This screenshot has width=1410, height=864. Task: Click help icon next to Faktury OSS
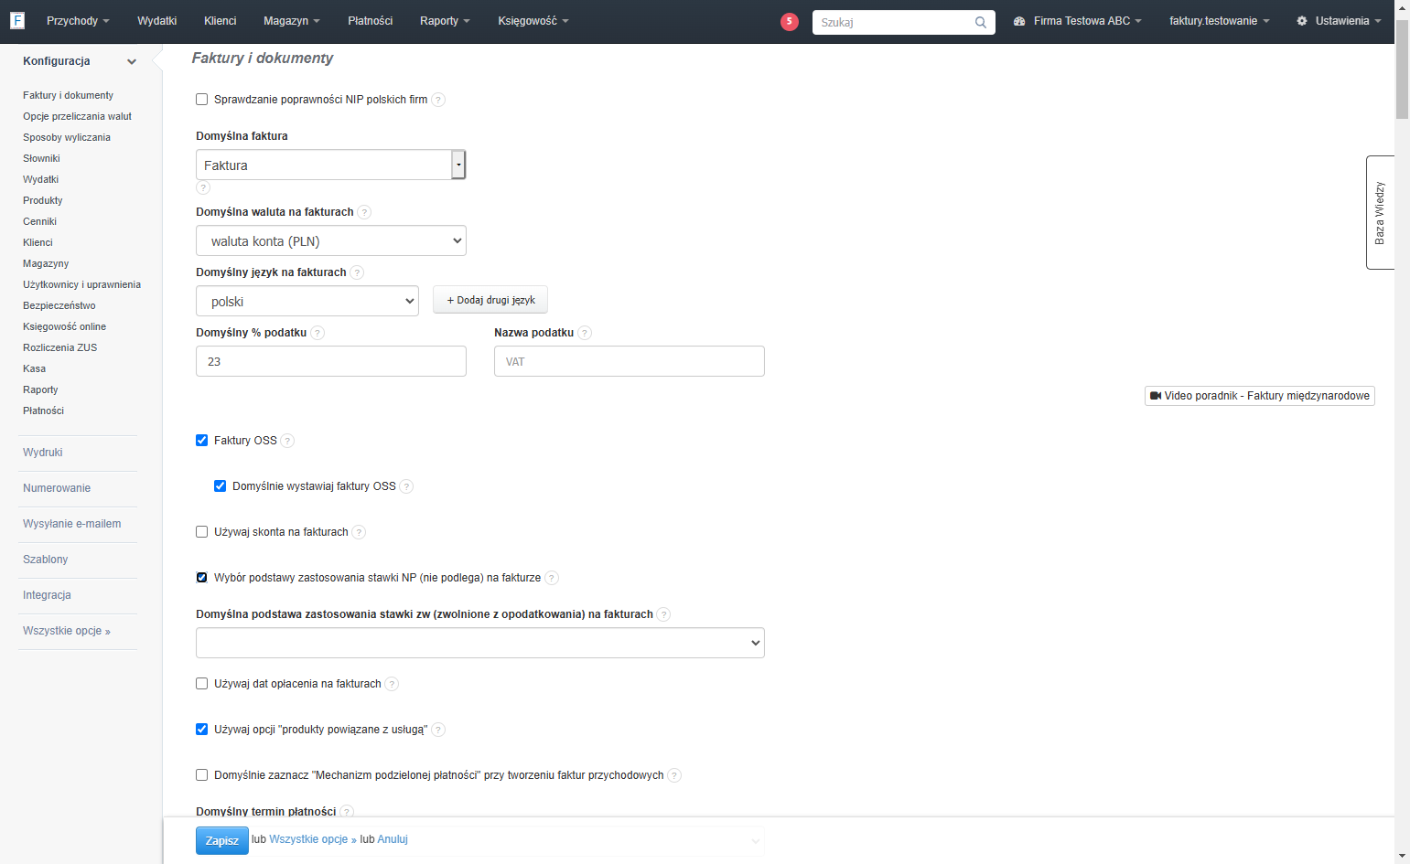287,441
